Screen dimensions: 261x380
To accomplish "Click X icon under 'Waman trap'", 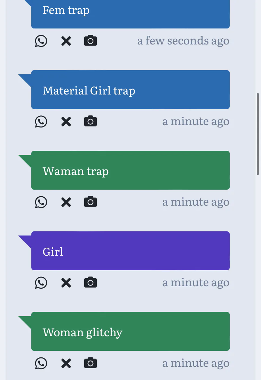I will point(66,203).
